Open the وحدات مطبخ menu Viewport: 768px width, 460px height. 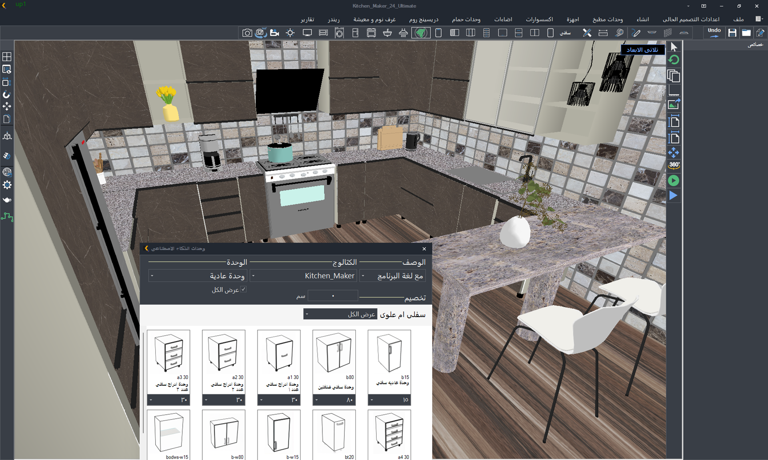[607, 19]
